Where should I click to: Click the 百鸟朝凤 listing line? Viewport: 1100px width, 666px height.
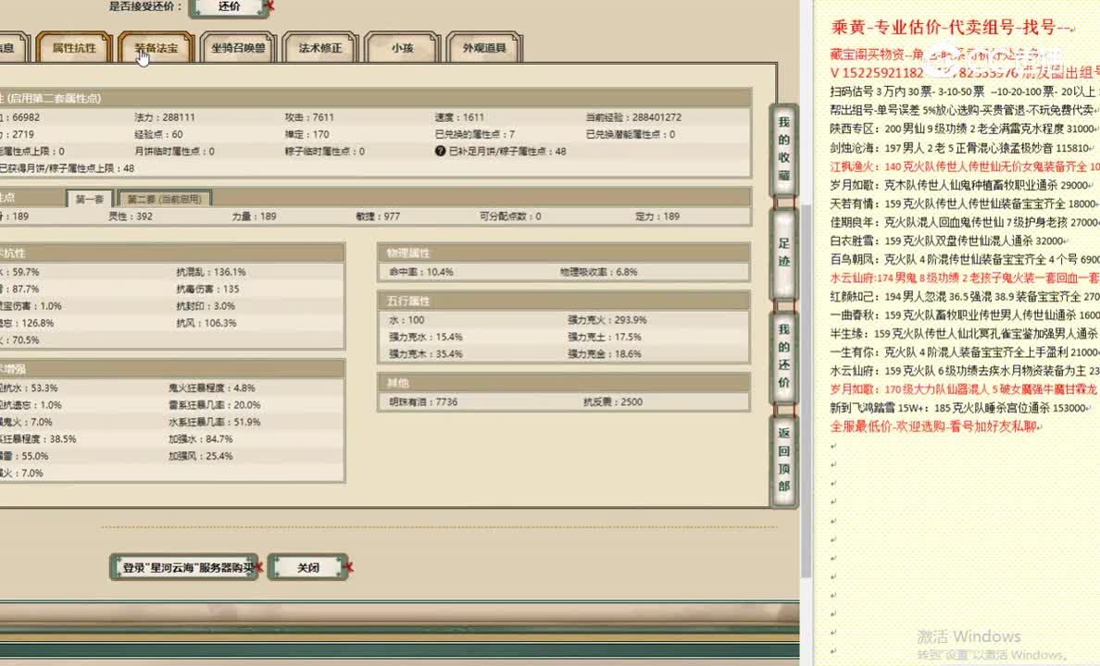[965, 259]
